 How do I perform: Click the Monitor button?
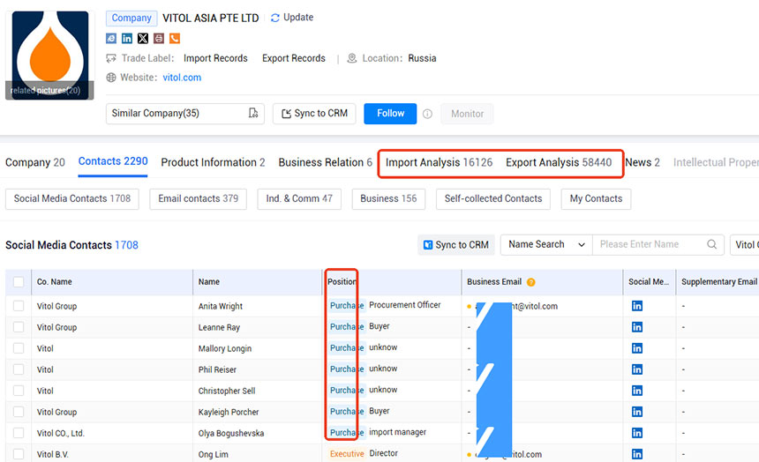[x=467, y=114]
